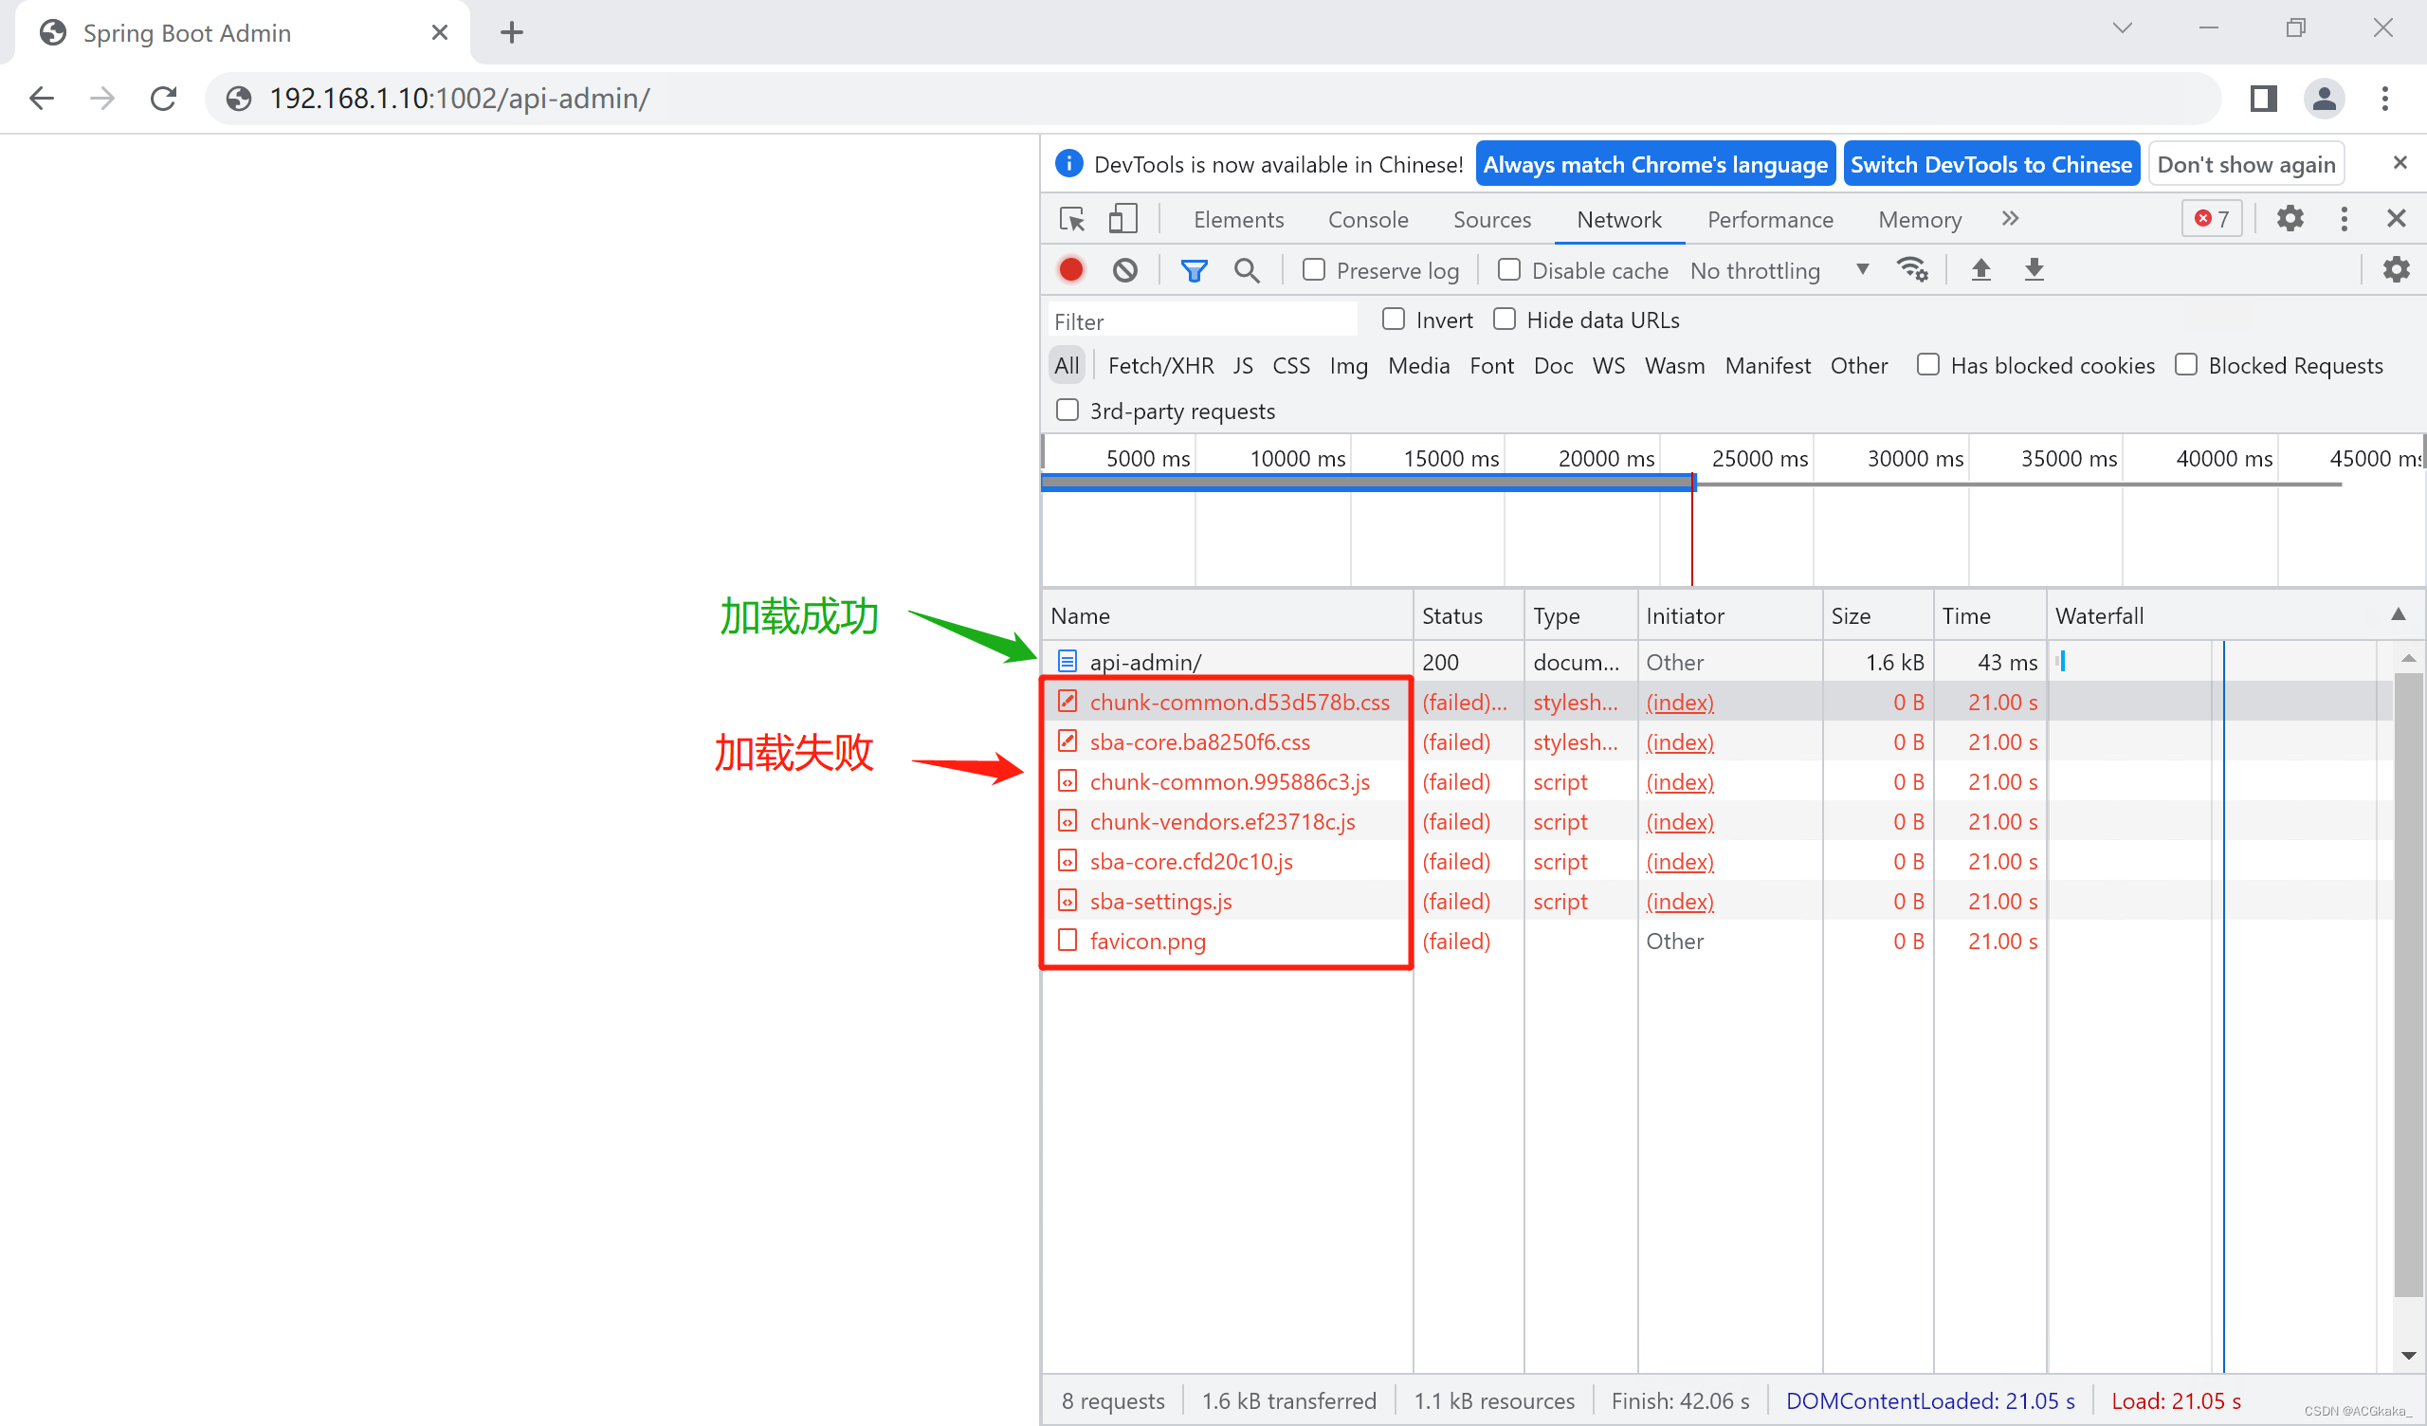Screen dimensions: 2427x1426
Task: Enable the Disable cache checkbox
Action: (x=1508, y=270)
